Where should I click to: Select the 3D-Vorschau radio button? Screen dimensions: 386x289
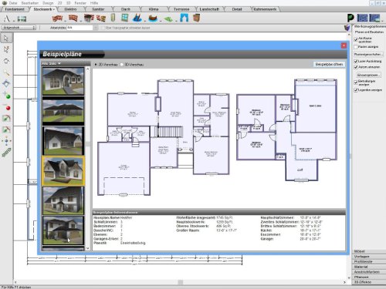[122, 65]
